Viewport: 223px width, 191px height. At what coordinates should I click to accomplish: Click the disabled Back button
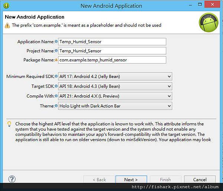pos(99,179)
